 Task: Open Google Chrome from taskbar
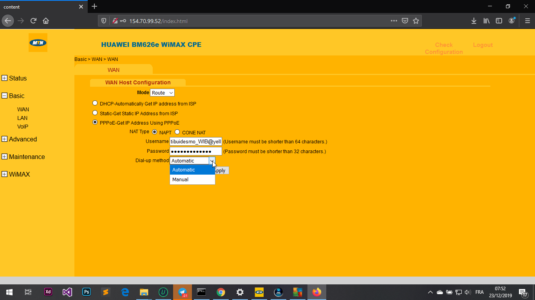[221, 292]
